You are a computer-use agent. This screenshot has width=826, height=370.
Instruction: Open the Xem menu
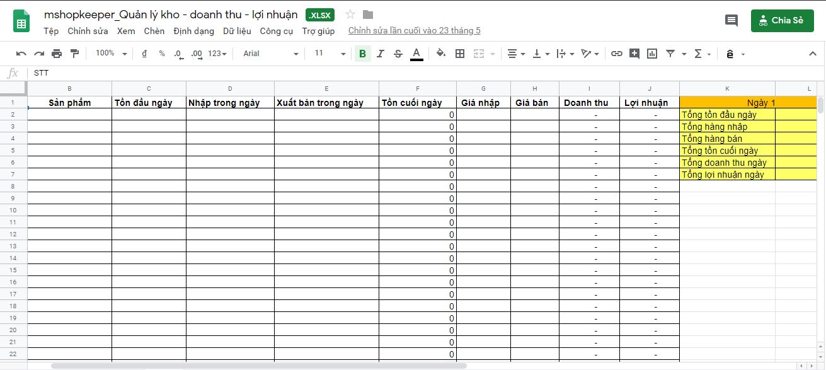pos(126,31)
